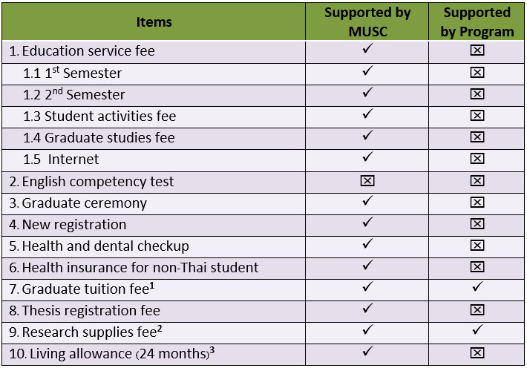Click the Supported by MUSC column header
Screen dimensions: 527x368
click(x=367, y=22)
